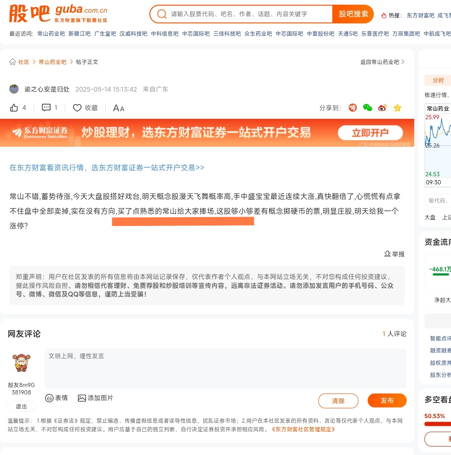This screenshot has width=451, height=455.
Task: Open recently visited 三佳科技吧
Action: pos(227,34)
